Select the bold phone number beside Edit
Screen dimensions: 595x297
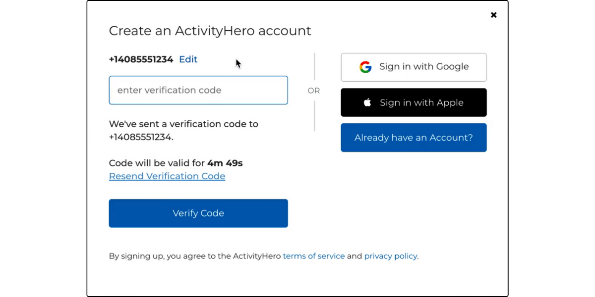tap(141, 59)
